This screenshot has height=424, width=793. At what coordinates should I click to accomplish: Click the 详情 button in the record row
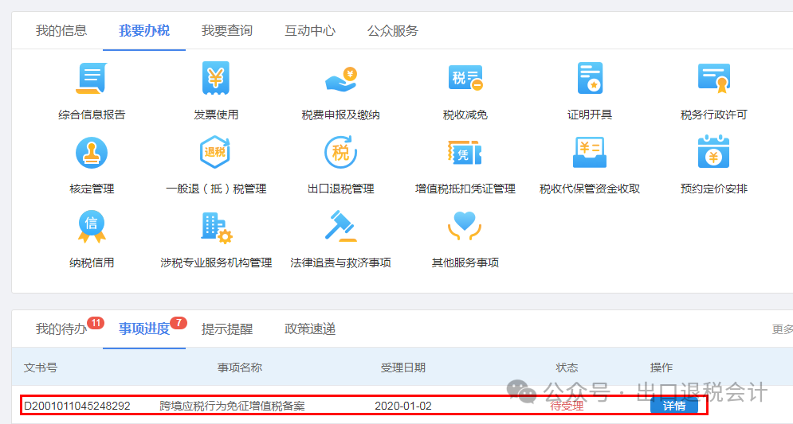(x=674, y=406)
